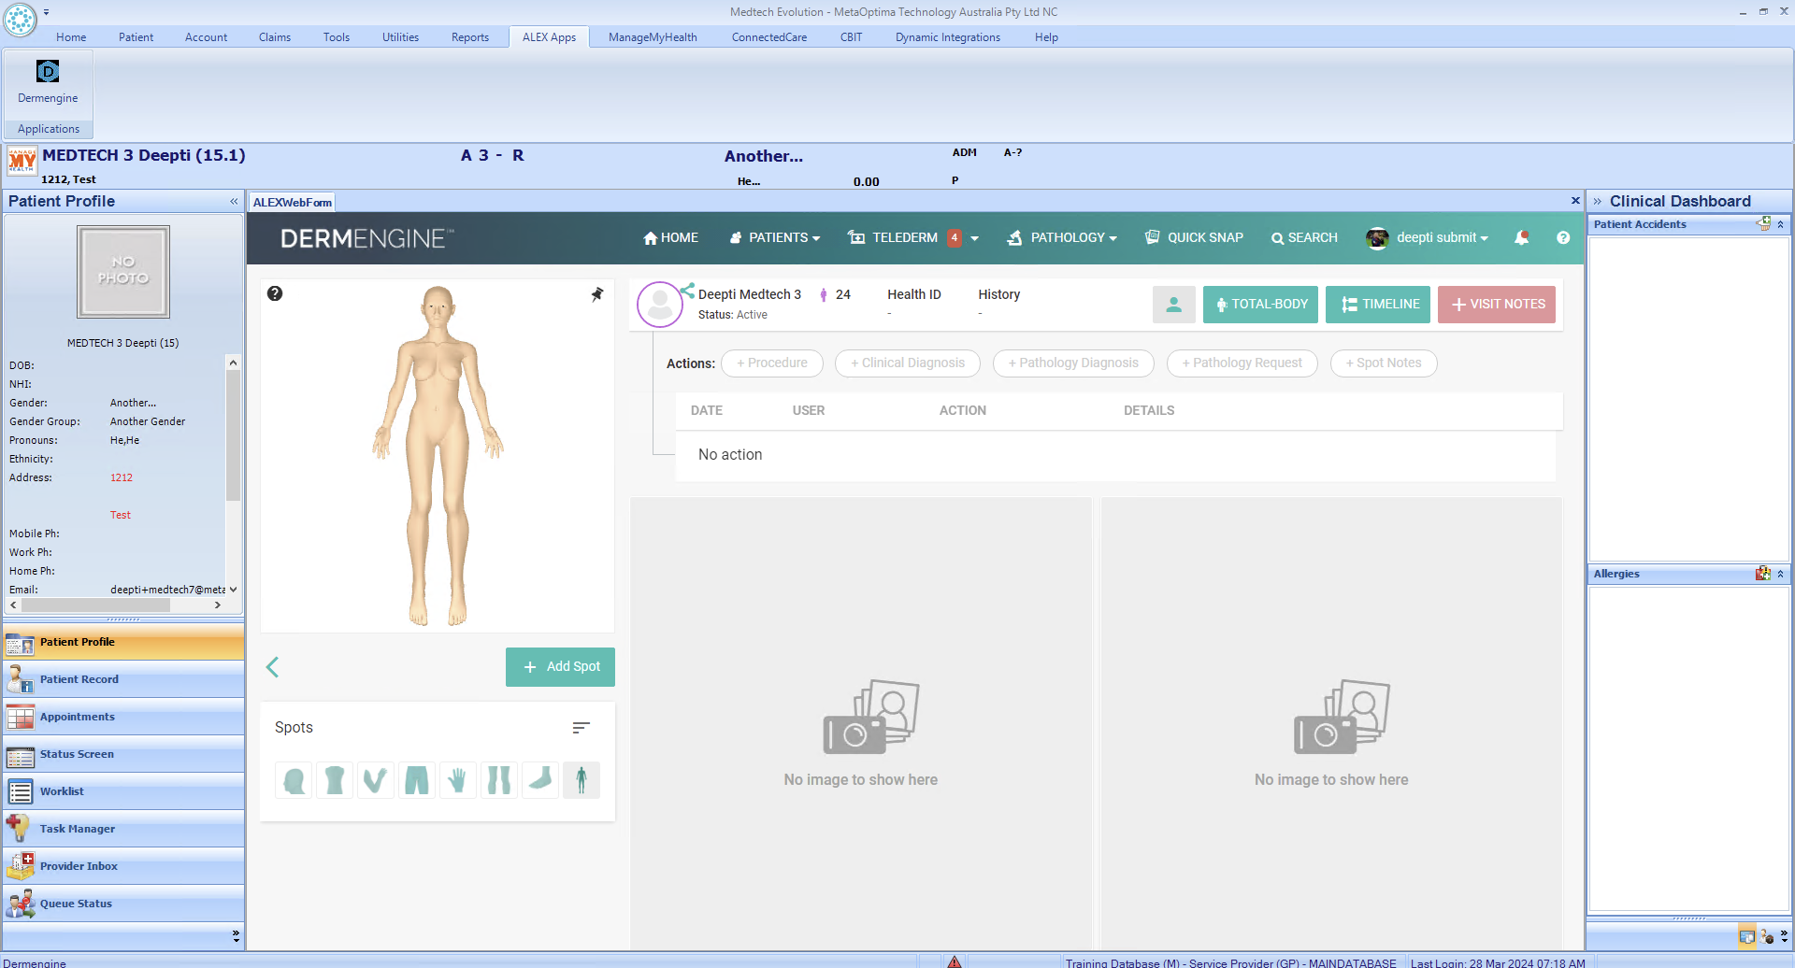Collapse the Patient Profile panel
Viewport: 1795px width, 968px height.
point(233,201)
